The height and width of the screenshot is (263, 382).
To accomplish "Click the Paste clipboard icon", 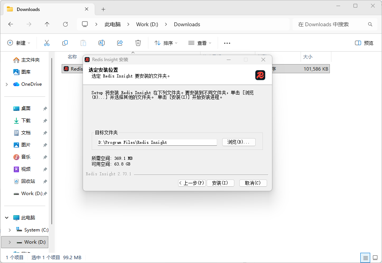I will (83, 43).
